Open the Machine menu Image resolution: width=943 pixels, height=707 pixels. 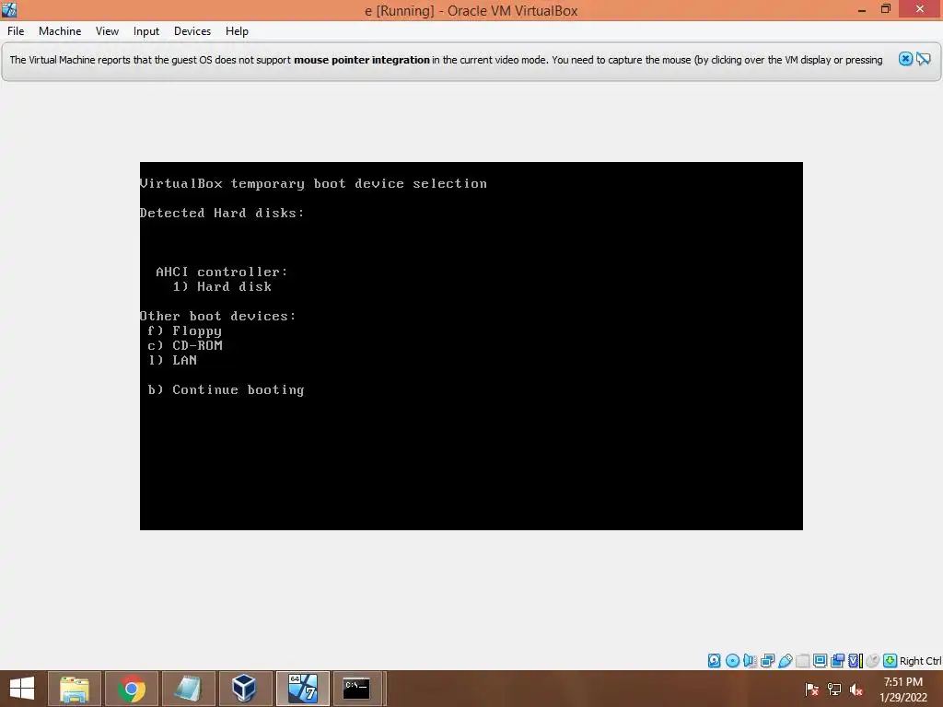point(60,31)
